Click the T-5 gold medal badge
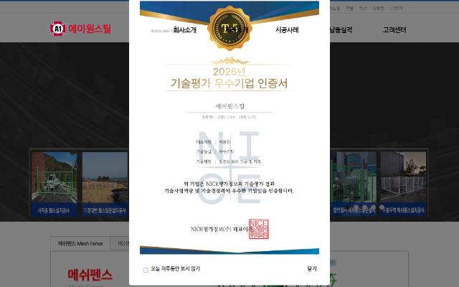459x287 pixels. [x=229, y=29]
